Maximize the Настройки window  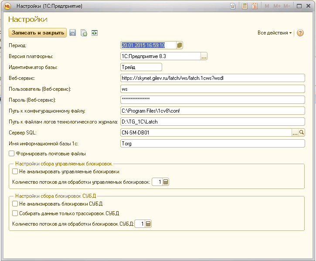(299, 6)
